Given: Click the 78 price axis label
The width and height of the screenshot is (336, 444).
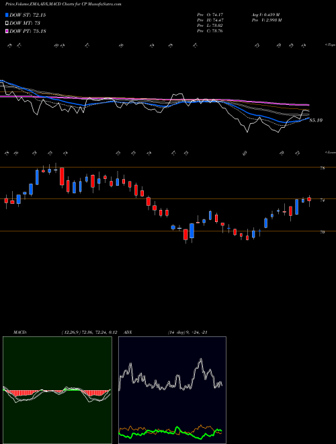Looking at the screenshot, I should [322, 168].
